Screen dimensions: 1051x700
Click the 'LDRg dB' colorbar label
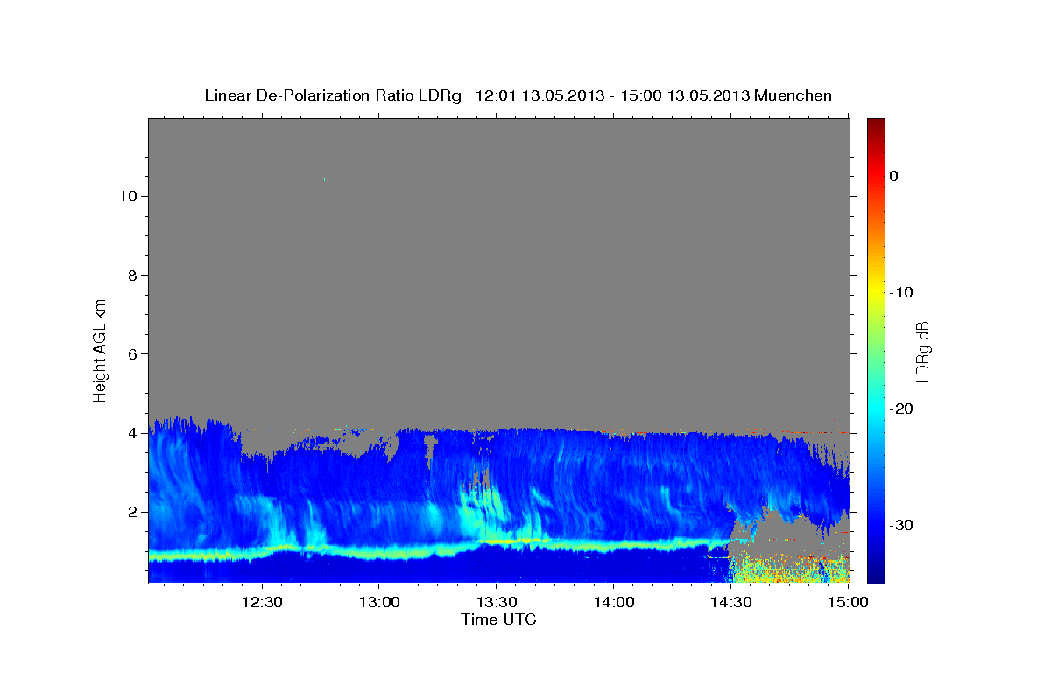(922, 352)
